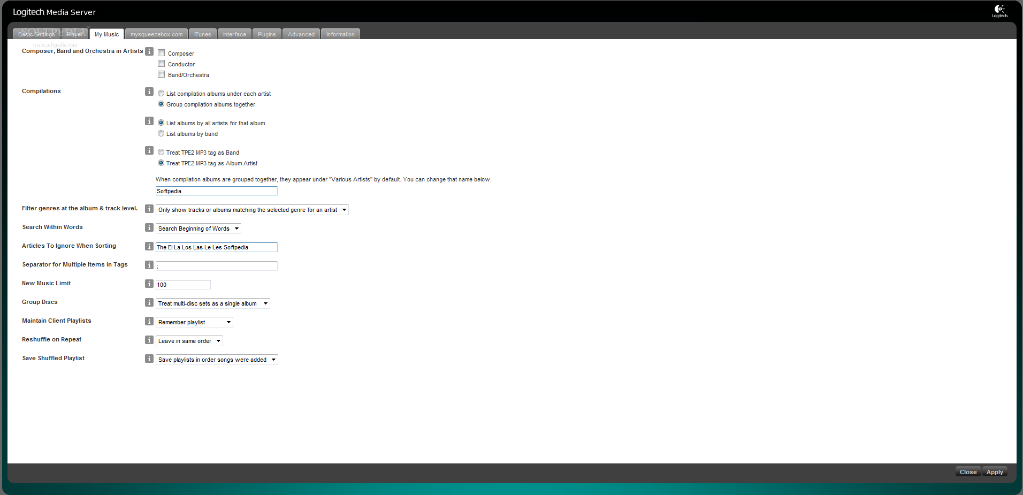Select List albums by all artists for that album
The height and width of the screenshot is (495, 1023).
(x=161, y=123)
